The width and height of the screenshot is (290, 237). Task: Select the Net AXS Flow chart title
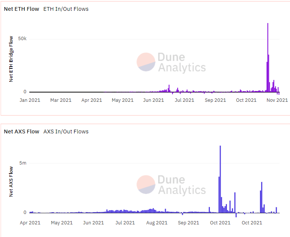pyautogui.click(x=22, y=132)
